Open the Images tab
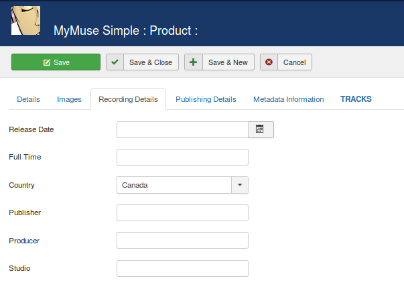The height and width of the screenshot is (303, 404). click(x=69, y=99)
